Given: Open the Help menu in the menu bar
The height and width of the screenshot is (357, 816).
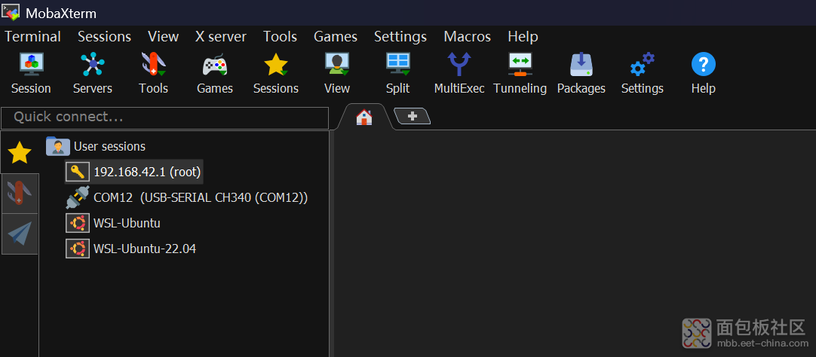Looking at the screenshot, I should coord(523,37).
